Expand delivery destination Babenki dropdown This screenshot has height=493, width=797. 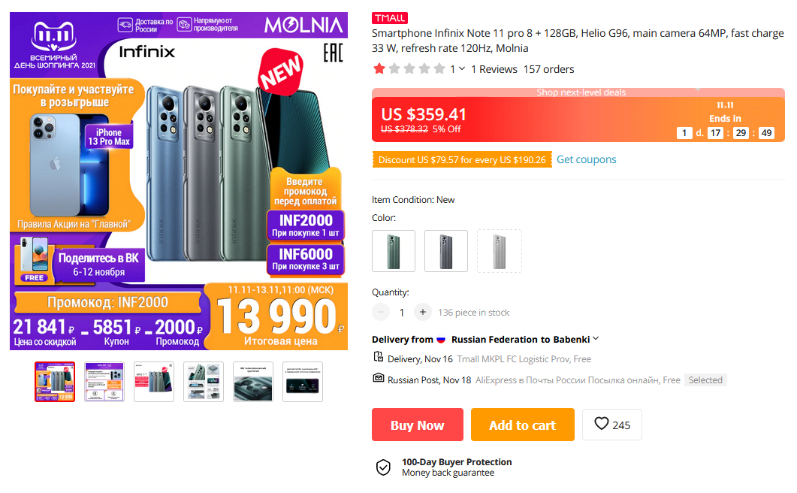click(x=596, y=339)
